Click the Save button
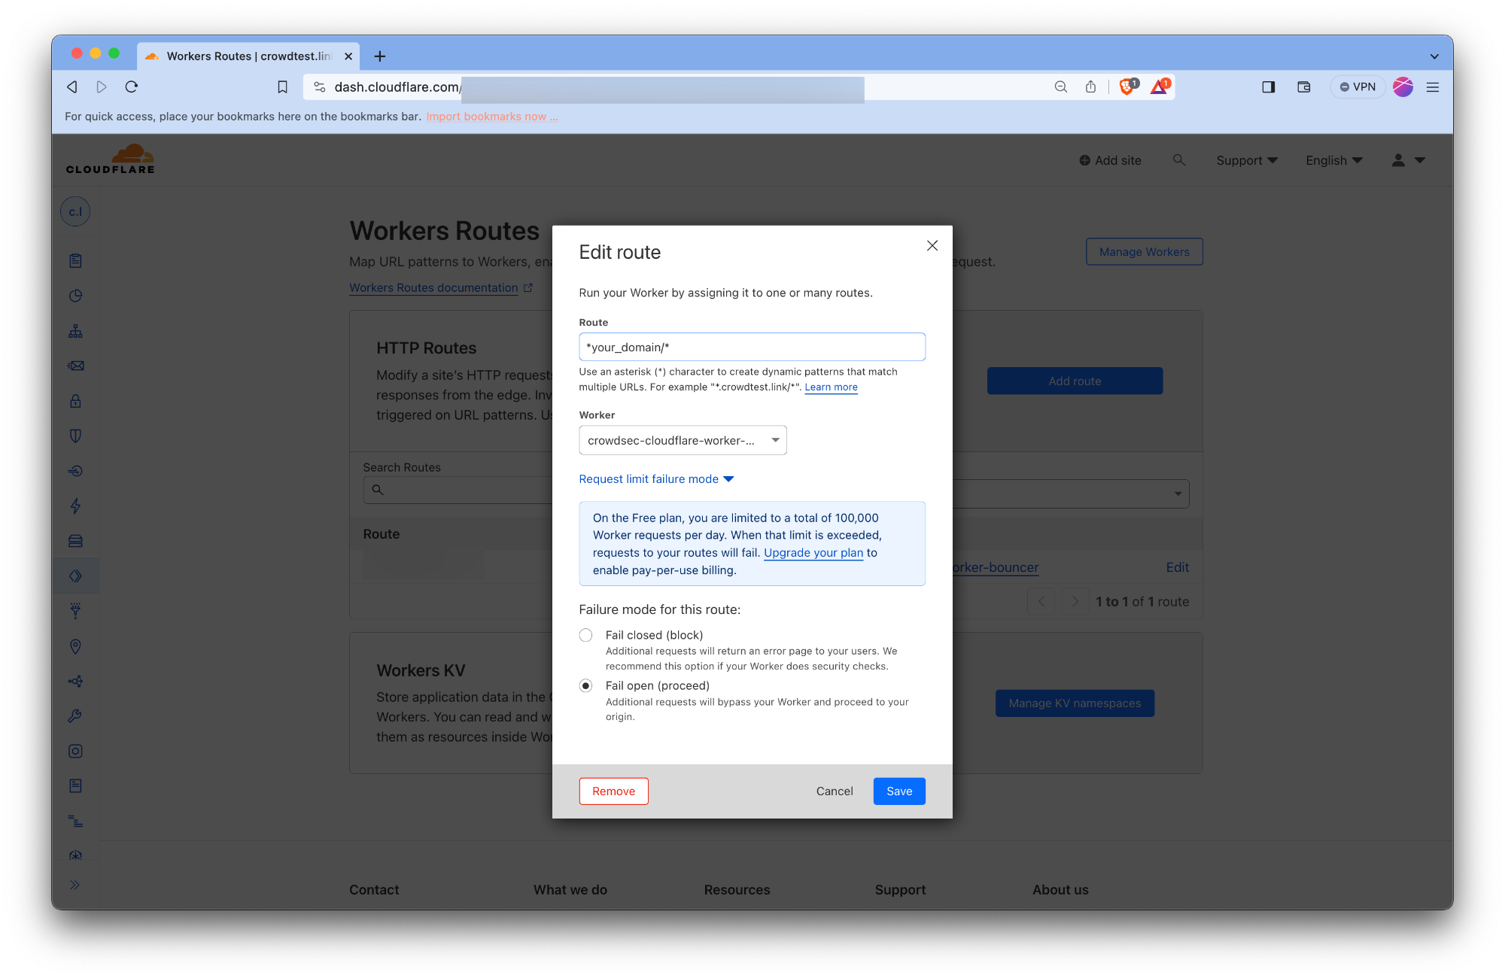This screenshot has width=1505, height=978. pyautogui.click(x=898, y=791)
